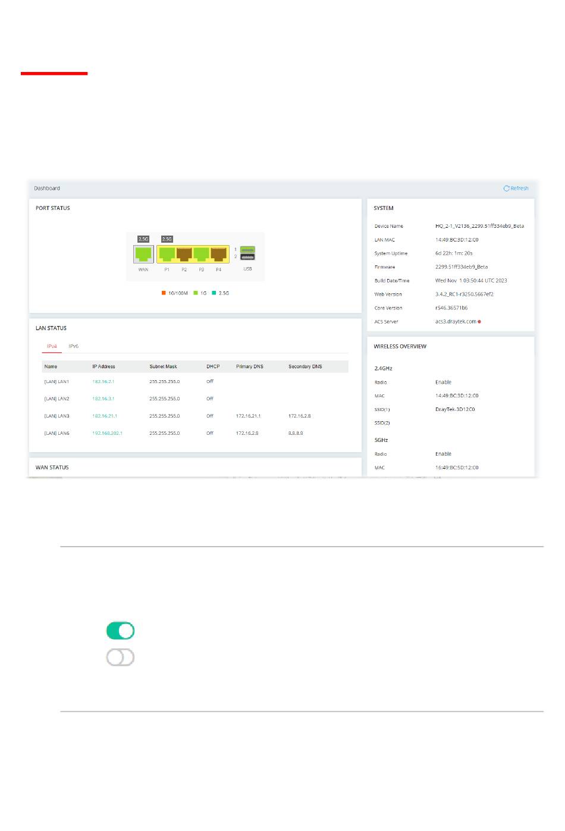
Task: Click Build Date/Time value Wed Nov 1
Action: click(471, 281)
